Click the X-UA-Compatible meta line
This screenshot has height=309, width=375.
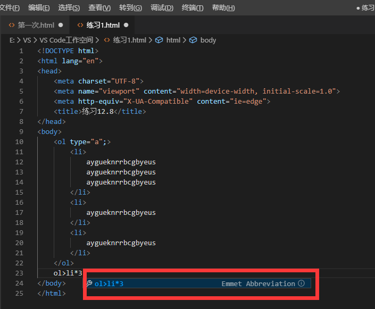pyautogui.click(x=162, y=102)
